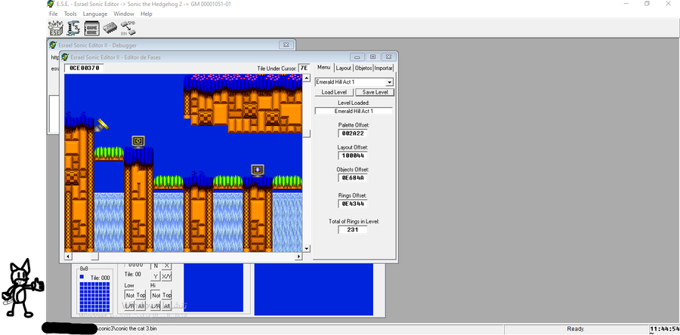Switch to the Objetos tab
Screen dimensions: 680x335
[363, 68]
